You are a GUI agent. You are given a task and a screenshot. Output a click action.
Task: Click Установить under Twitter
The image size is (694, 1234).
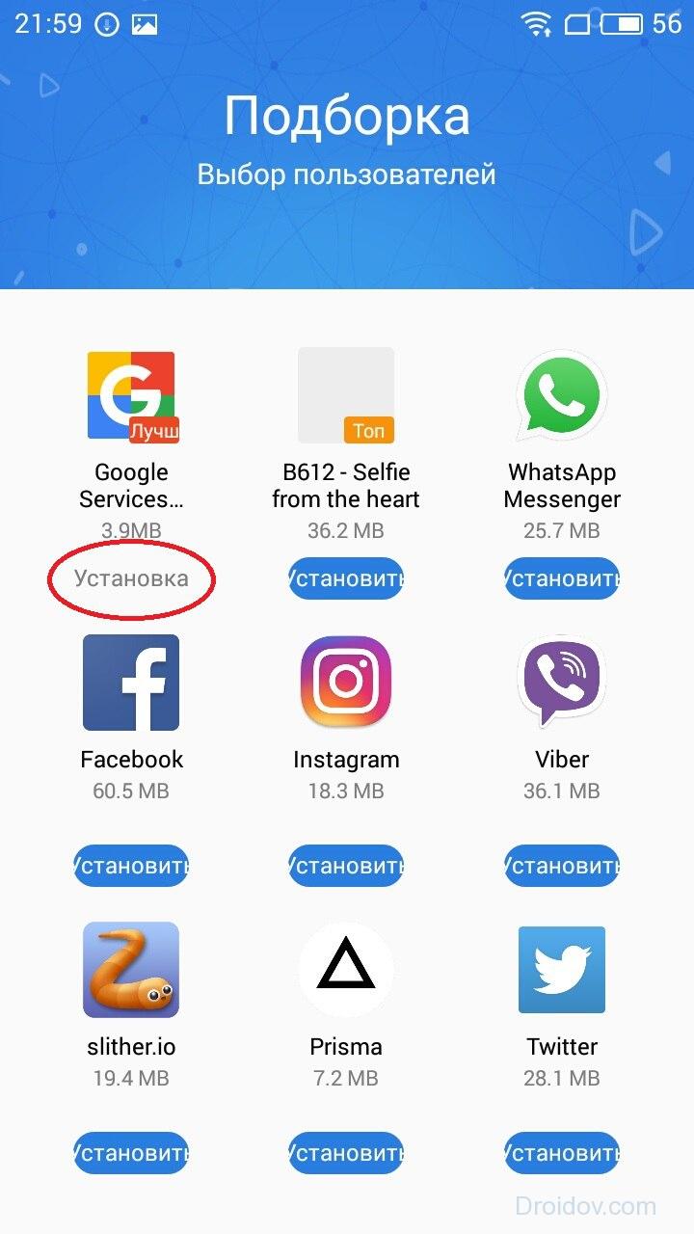[x=562, y=1153]
